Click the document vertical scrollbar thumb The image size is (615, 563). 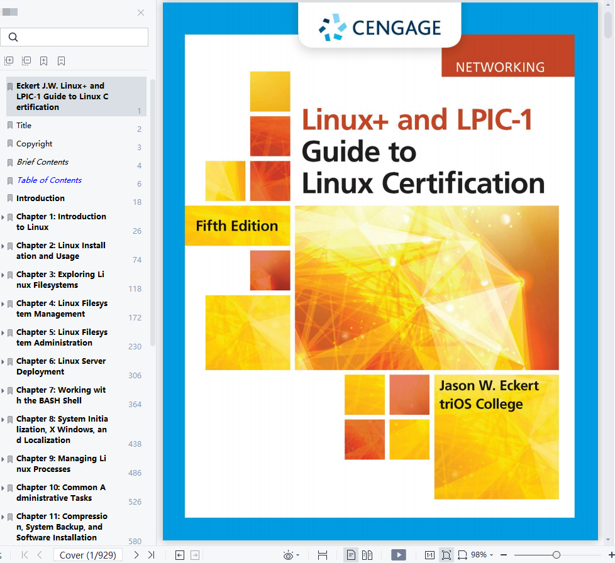(x=608, y=25)
